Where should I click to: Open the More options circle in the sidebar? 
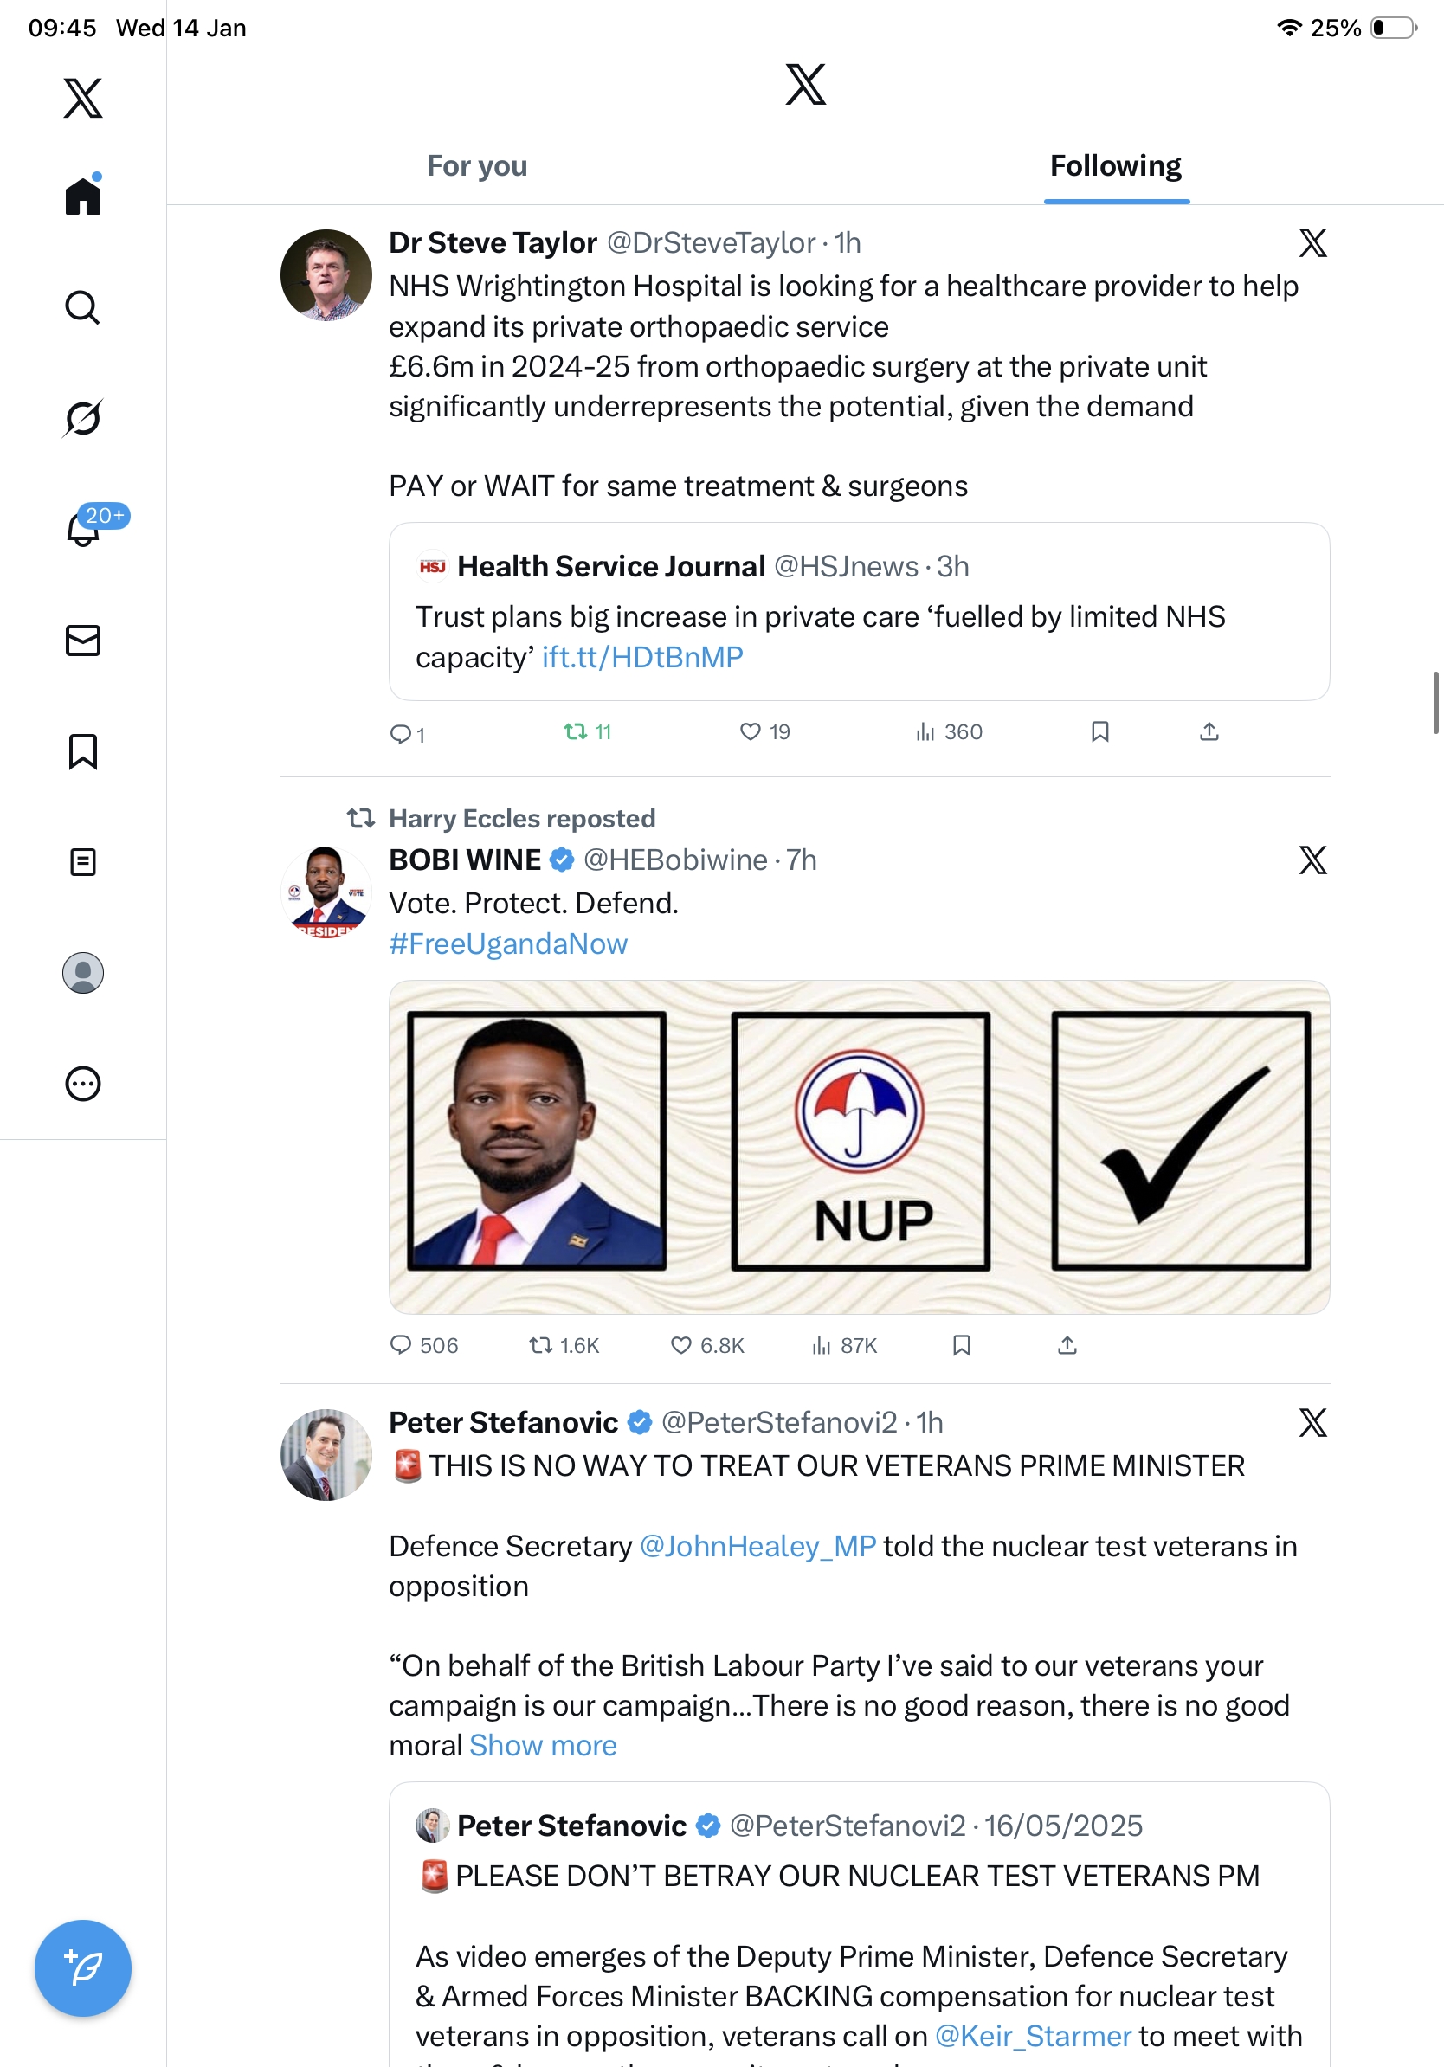(x=83, y=1083)
